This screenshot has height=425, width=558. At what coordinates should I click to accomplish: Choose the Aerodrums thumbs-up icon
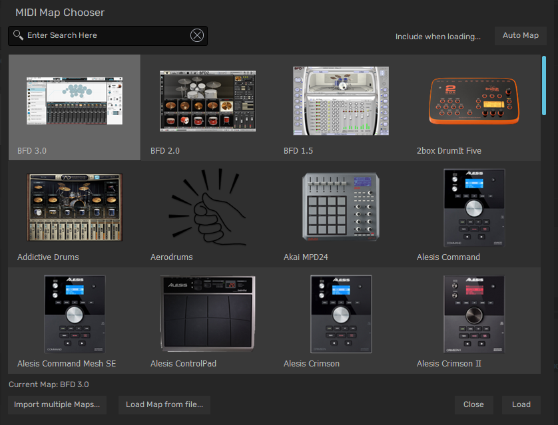coord(208,208)
